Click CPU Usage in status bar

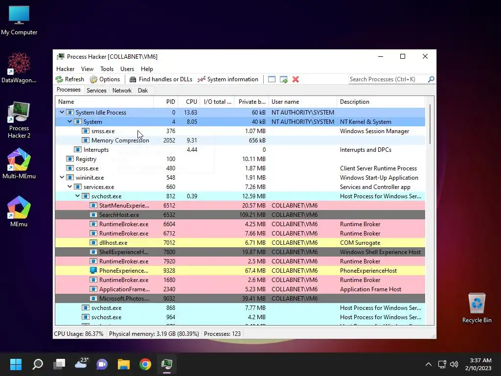(x=79, y=334)
